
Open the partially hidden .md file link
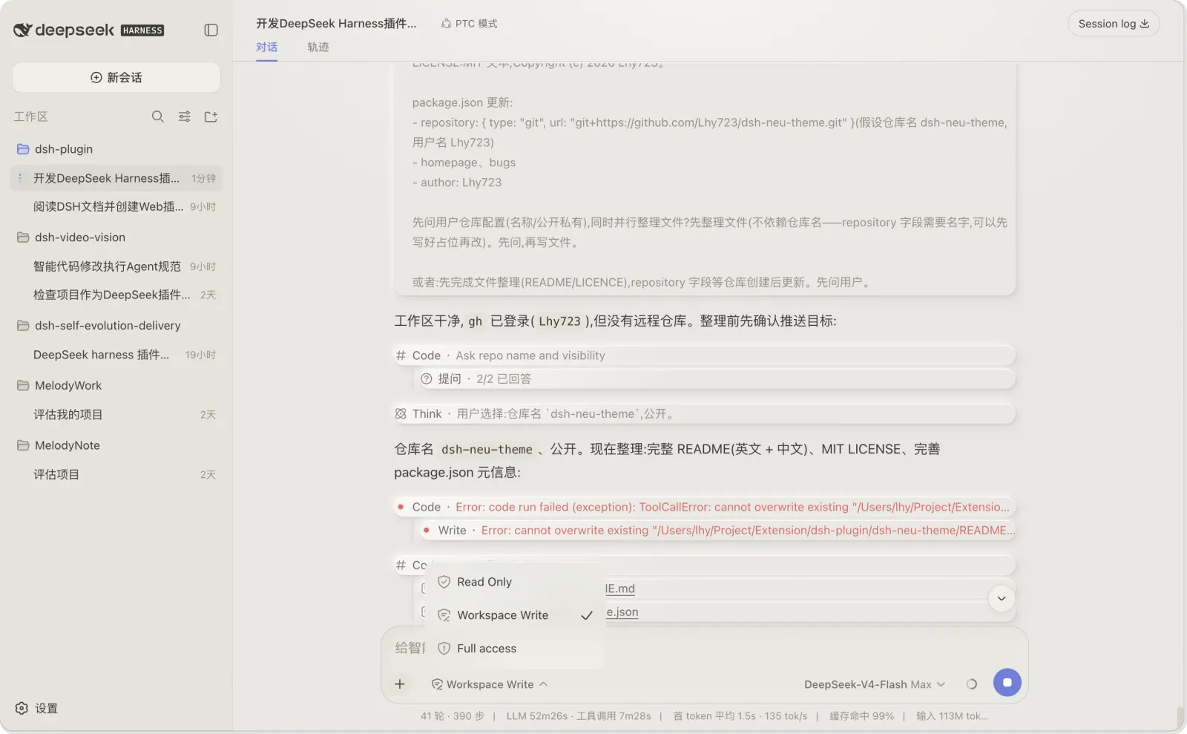click(620, 589)
